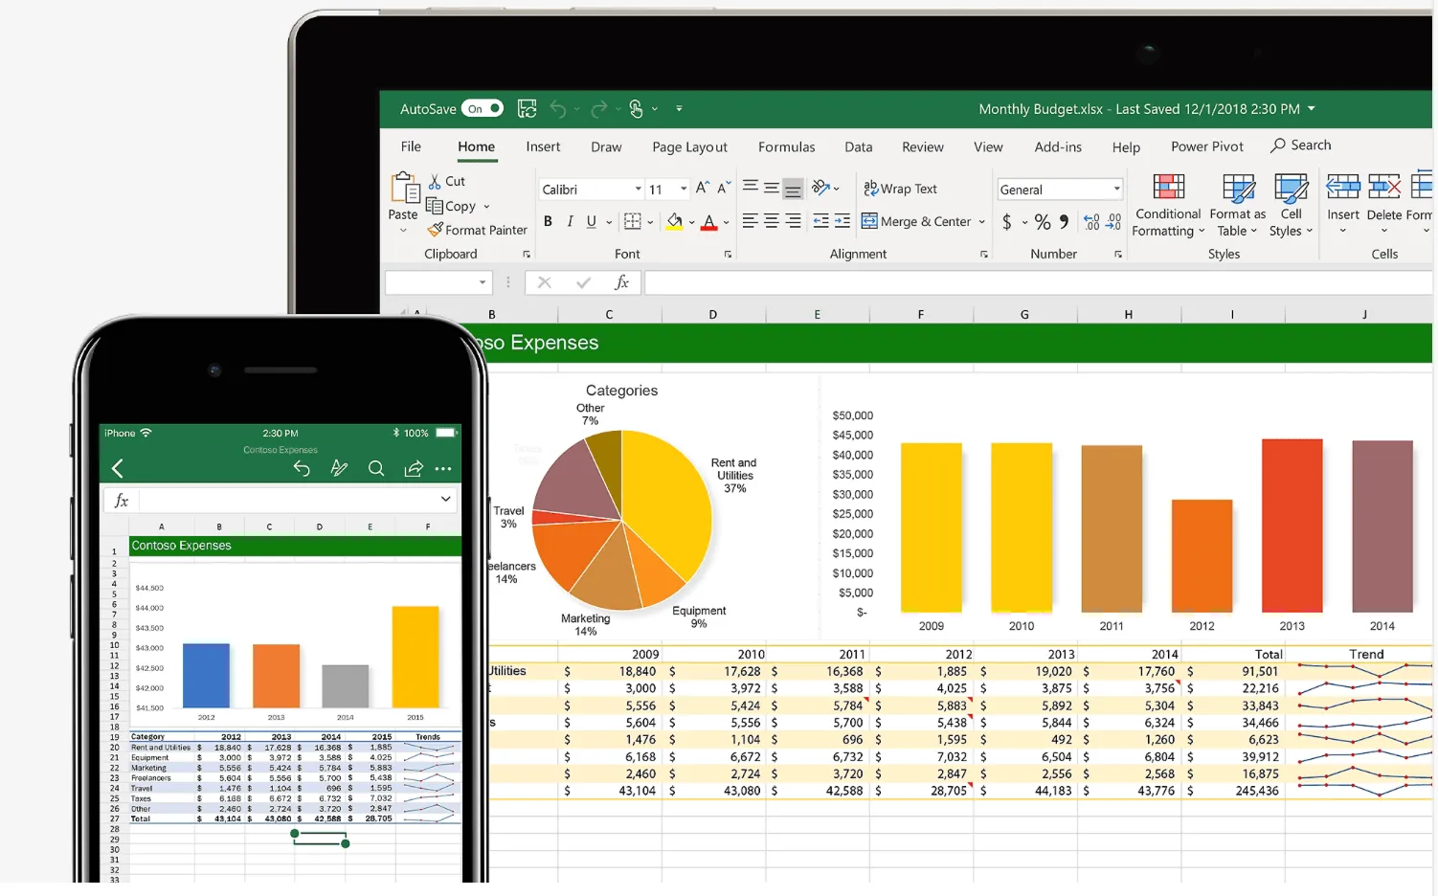Switch to the Formulas tab

pos(787,146)
